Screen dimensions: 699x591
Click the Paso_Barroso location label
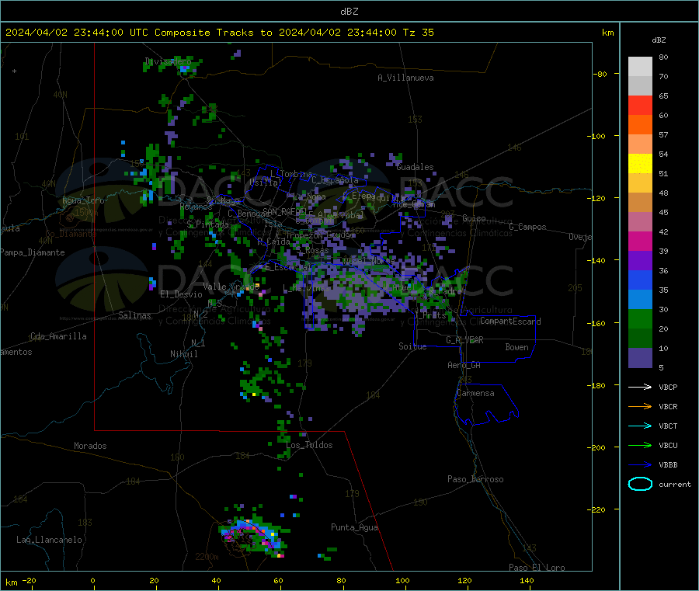click(475, 479)
